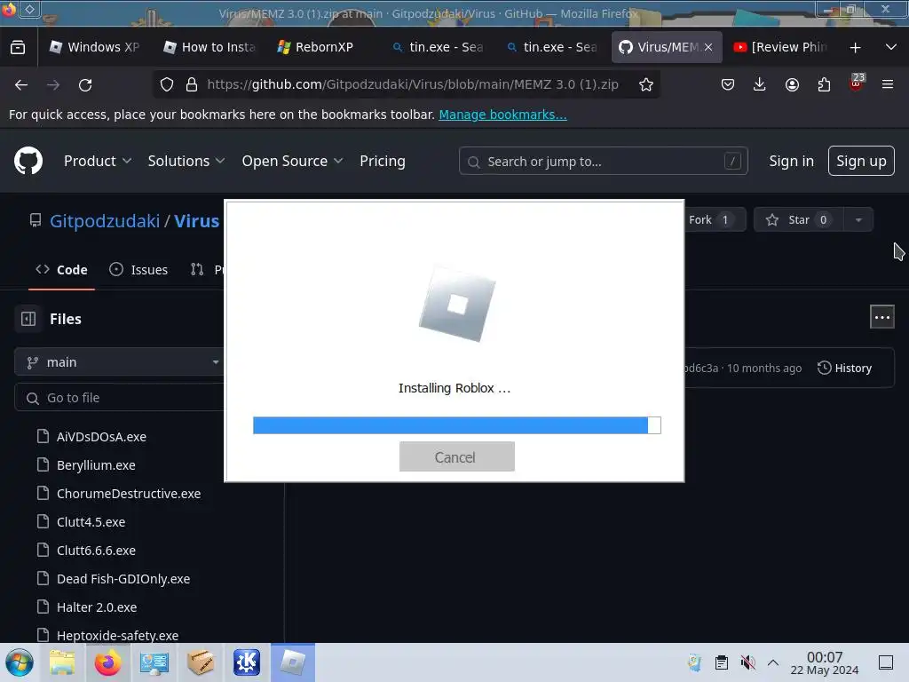909x682 pixels.
Task: Expand the Product menu on GitHub
Action: coord(98,161)
